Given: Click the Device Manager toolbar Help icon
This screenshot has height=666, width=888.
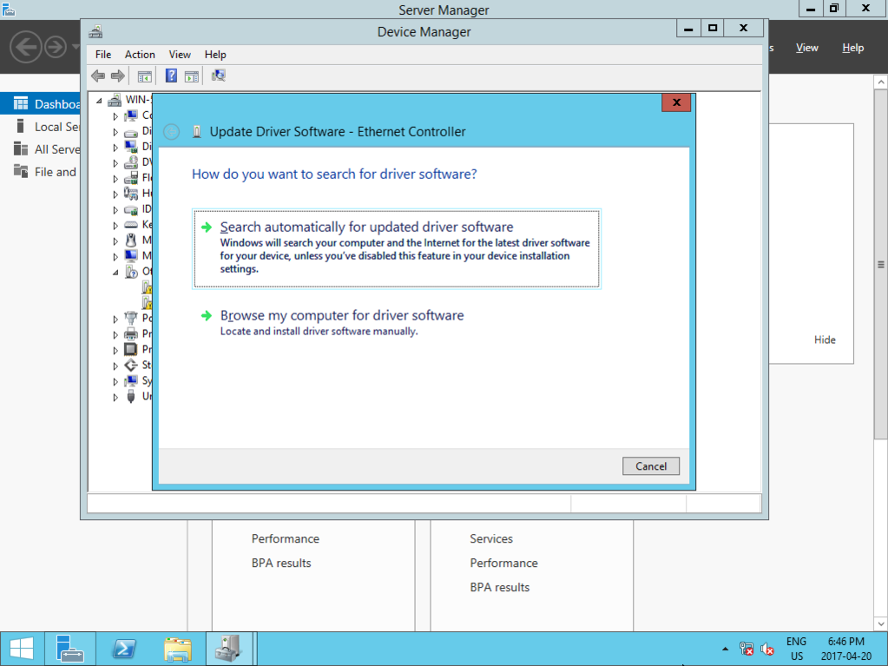Looking at the screenshot, I should click(171, 76).
